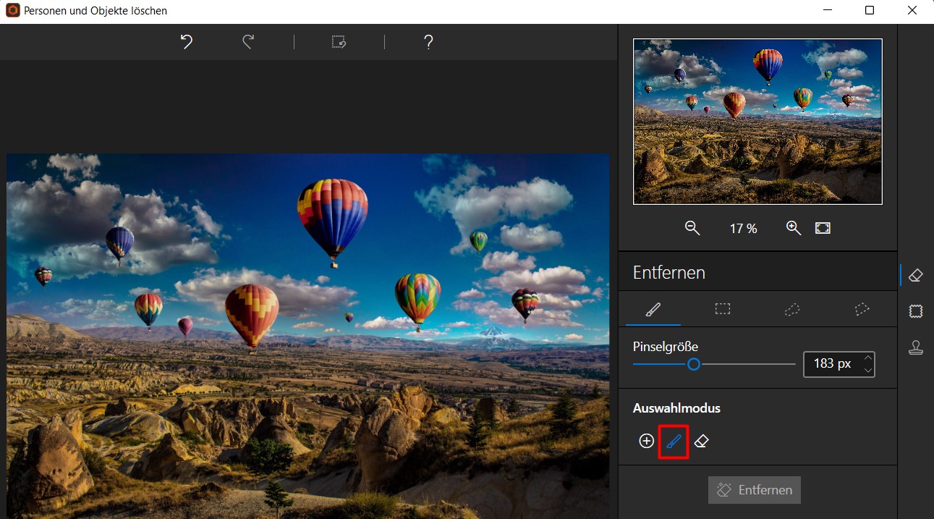Maximize the window
This screenshot has width=934, height=519.
[870, 11]
